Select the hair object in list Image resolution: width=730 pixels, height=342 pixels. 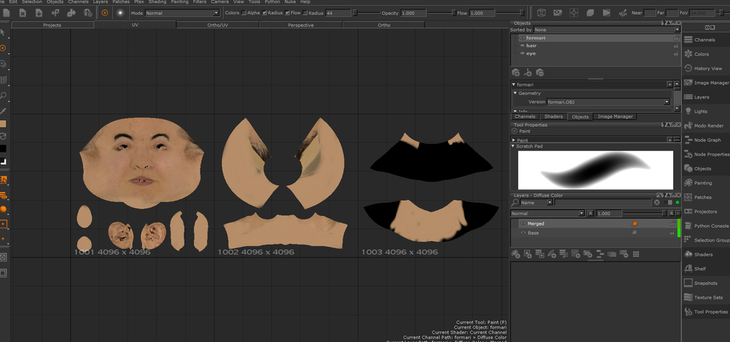(531, 46)
